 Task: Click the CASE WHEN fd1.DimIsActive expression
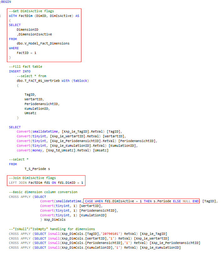pos(142,201)
